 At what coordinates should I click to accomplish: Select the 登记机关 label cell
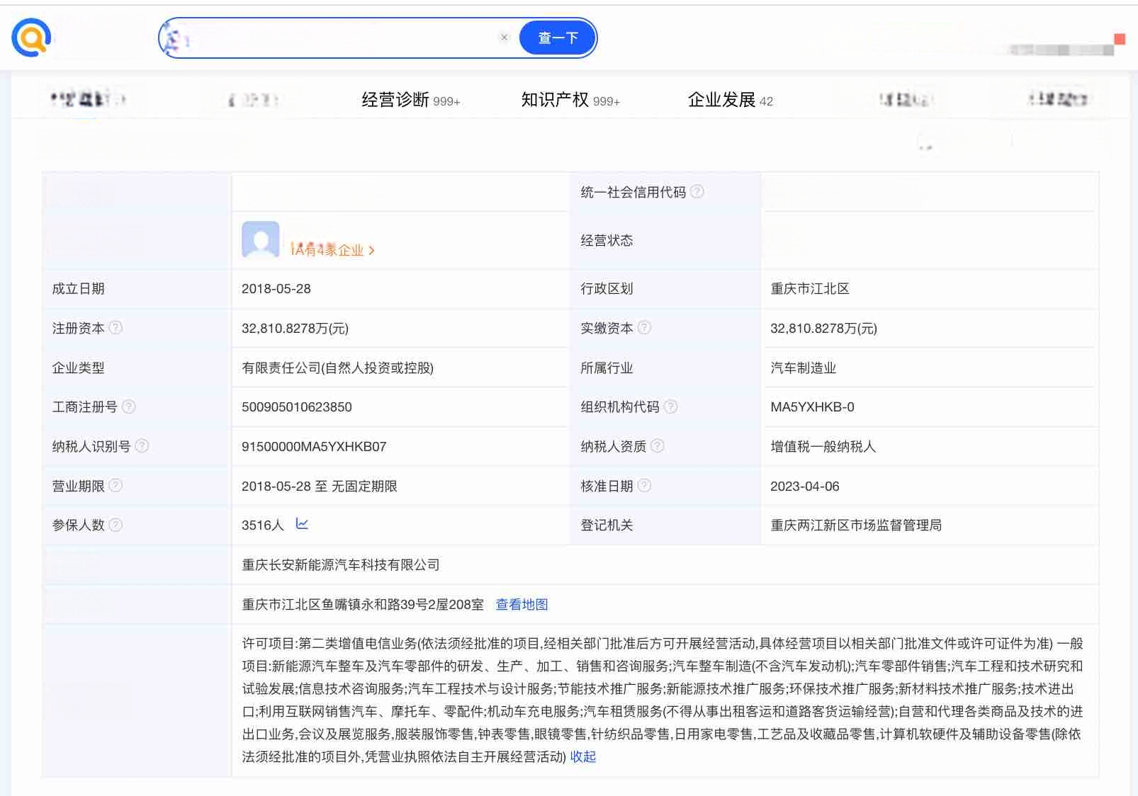665,525
